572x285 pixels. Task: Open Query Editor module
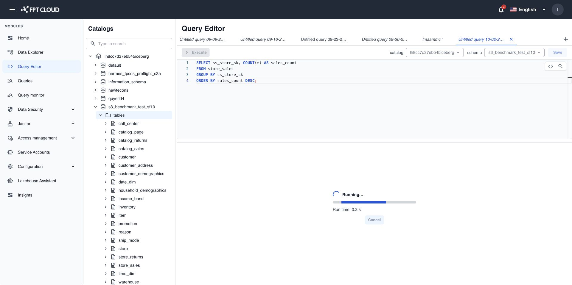click(41, 67)
